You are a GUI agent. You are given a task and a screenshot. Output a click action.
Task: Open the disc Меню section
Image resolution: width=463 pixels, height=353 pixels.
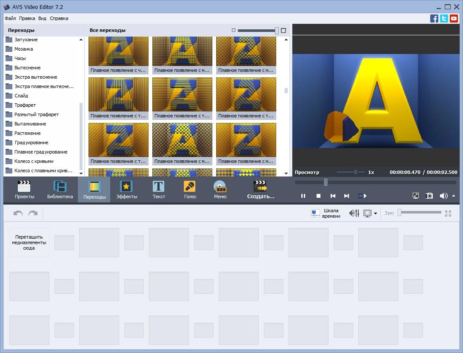point(220,190)
